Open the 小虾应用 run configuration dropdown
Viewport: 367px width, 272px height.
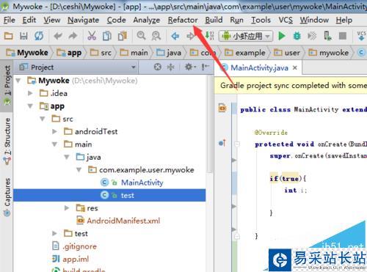[x=246, y=36]
